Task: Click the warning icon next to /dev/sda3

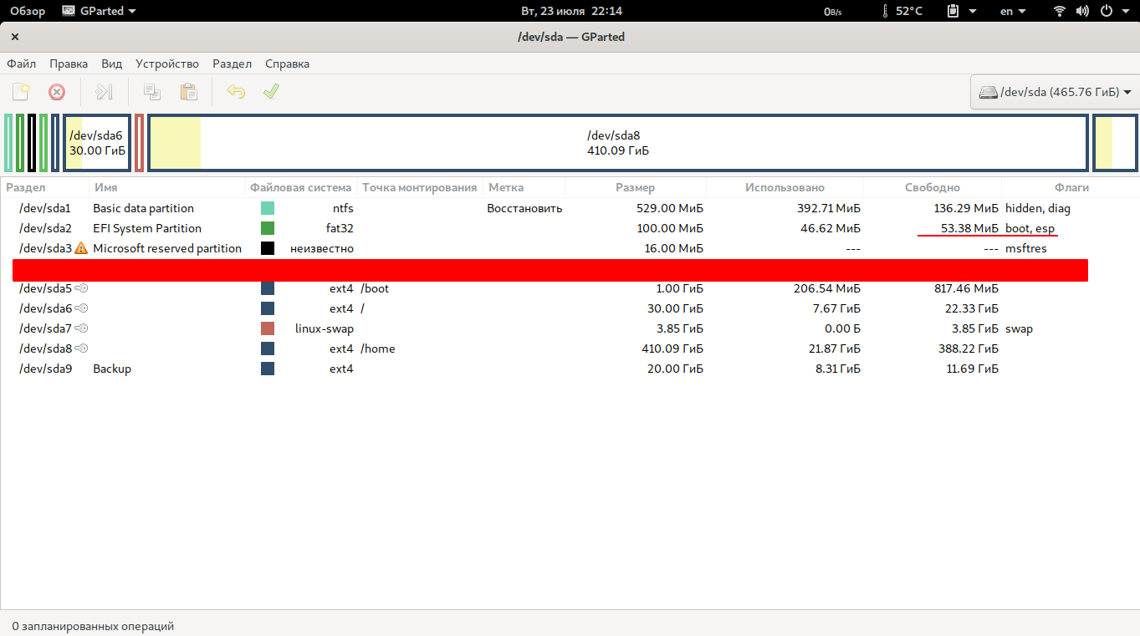Action: tap(81, 248)
